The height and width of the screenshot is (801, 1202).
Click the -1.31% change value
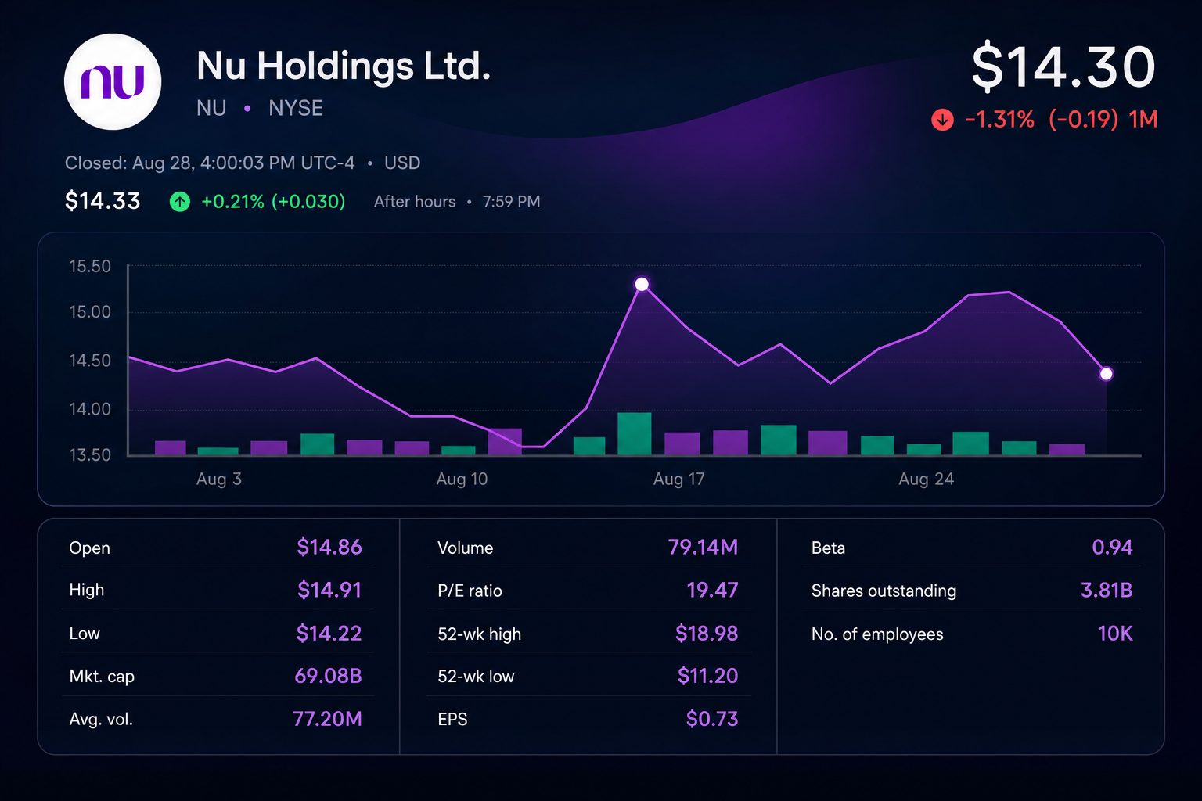(x=999, y=120)
